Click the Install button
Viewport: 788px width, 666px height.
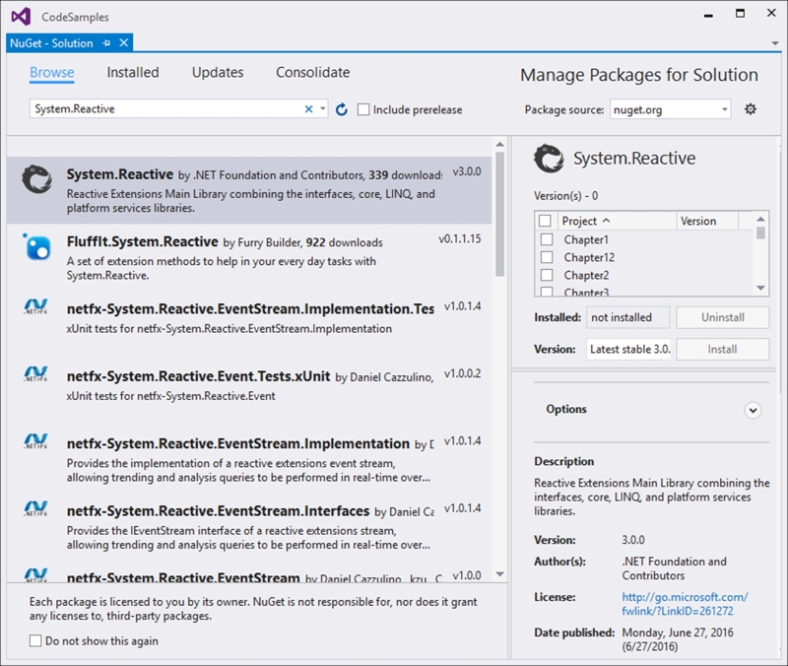tap(722, 349)
